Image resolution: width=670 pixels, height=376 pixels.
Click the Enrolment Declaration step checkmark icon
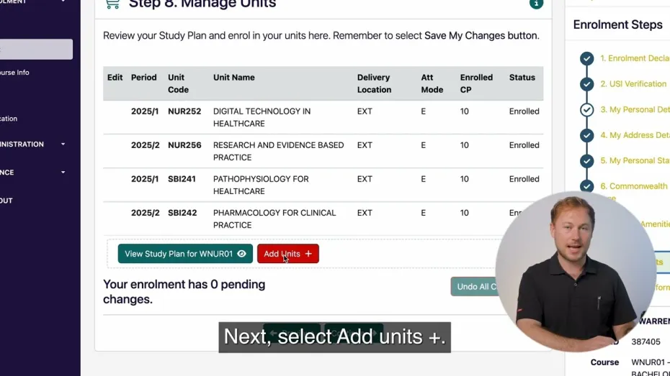click(587, 59)
